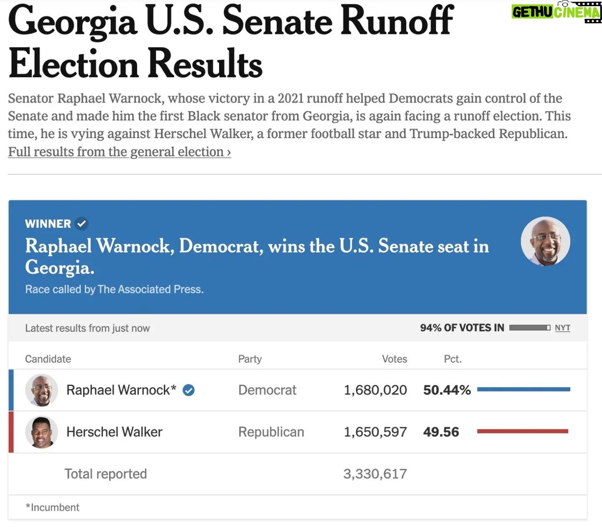Click Warnock's large banner portrait photo
This screenshot has height=527, width=602.
pyautogui.click(x=545, y=242)
